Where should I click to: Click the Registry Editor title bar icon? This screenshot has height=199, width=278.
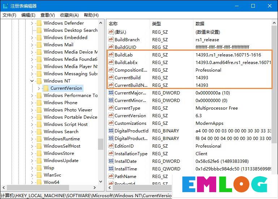[x=5, y=6]
